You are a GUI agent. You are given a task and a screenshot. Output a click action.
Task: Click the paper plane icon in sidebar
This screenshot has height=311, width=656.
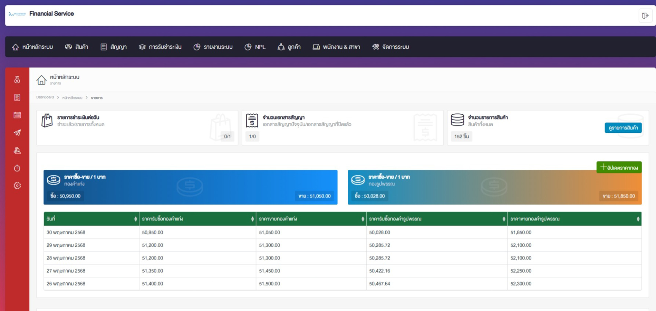pyautogui.click(x=17, y=133)
